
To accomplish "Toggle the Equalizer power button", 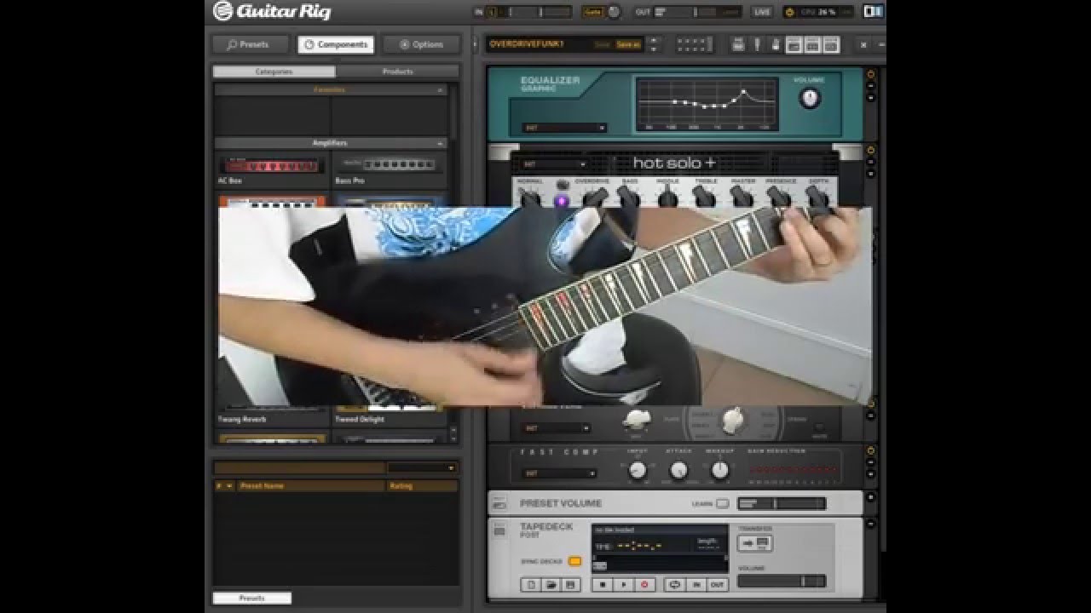I will click(870, 74).
